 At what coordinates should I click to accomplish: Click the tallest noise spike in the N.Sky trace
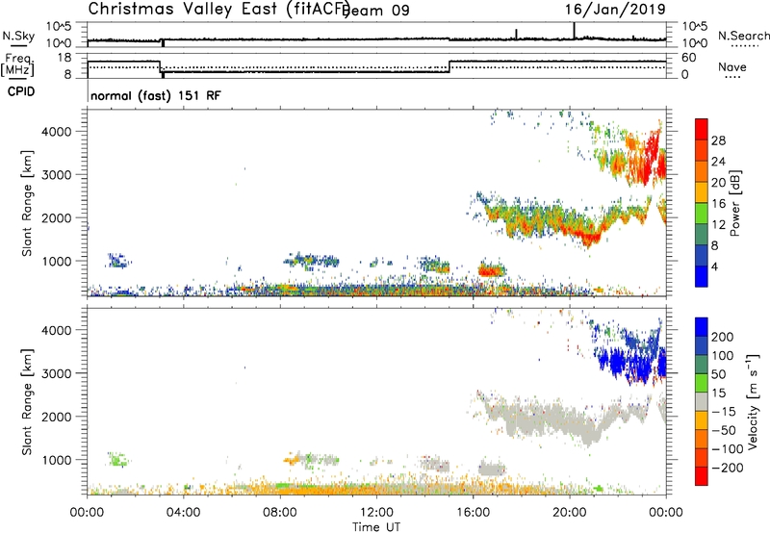tap(574, 31)
